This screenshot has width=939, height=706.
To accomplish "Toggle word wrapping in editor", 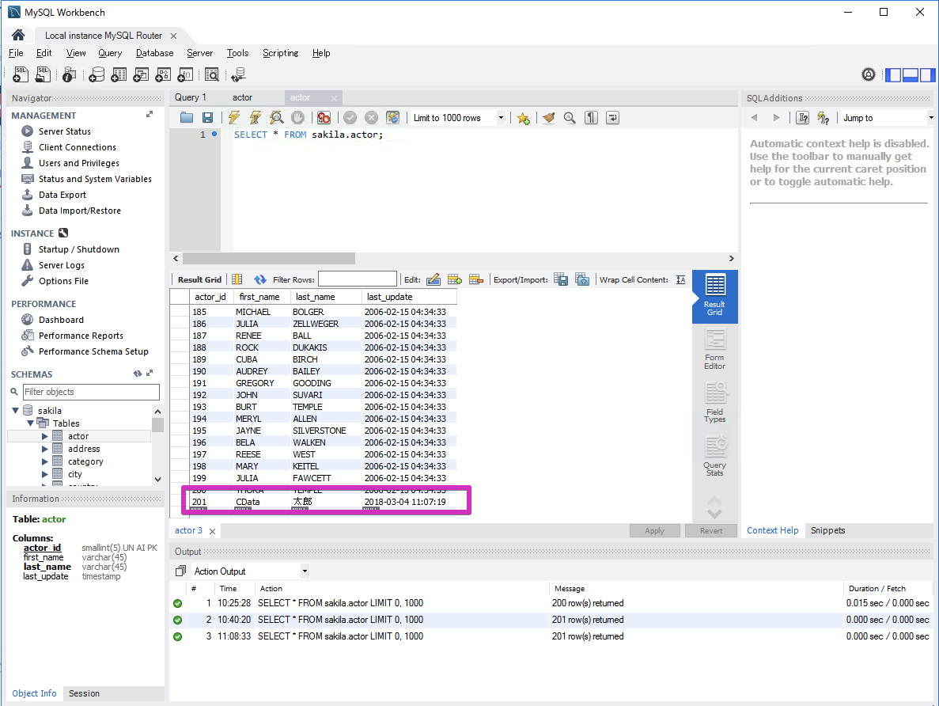I will click(x=612, y=117).
